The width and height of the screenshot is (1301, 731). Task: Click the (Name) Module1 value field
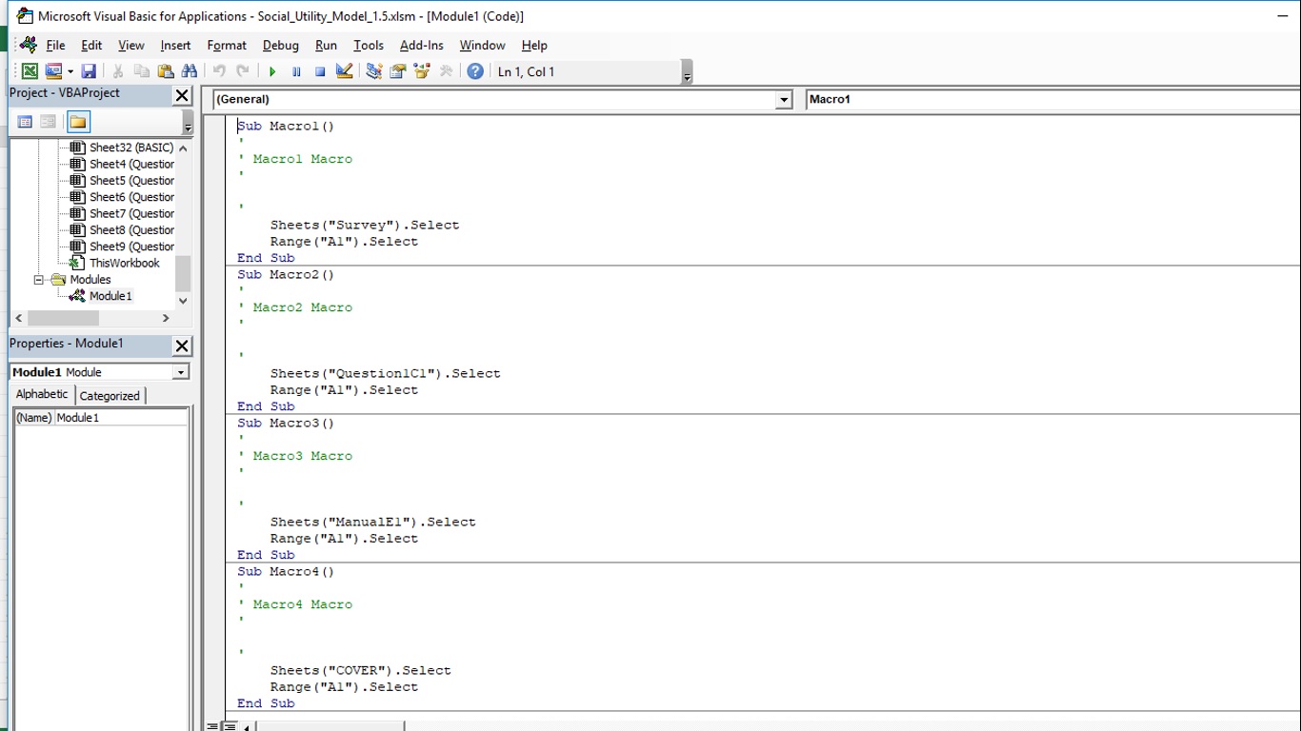121,418
